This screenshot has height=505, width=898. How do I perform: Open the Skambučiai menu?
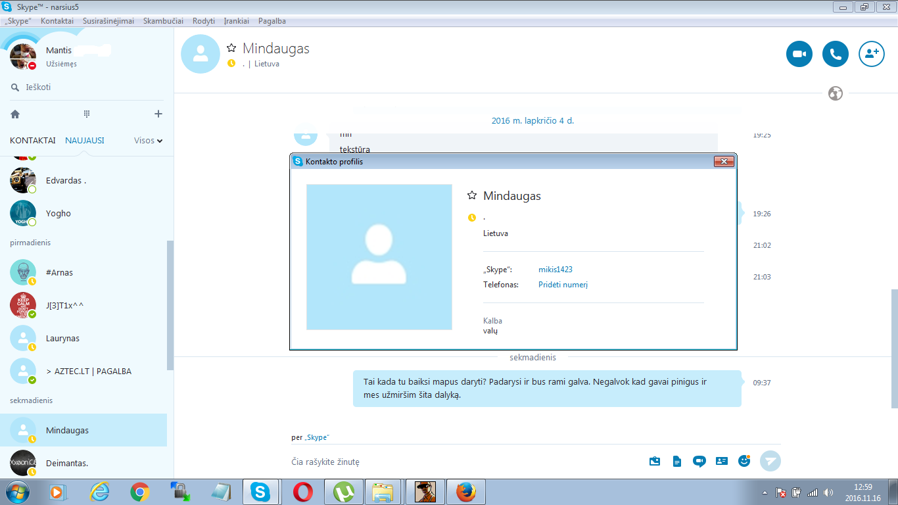pyautogui.click(x=163, y=21)
